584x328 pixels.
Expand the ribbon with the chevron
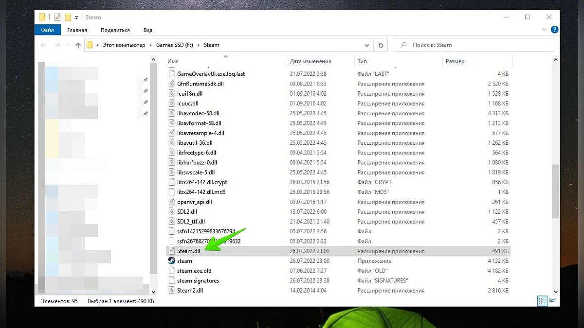(x=545, y=30)
